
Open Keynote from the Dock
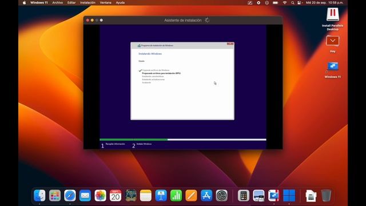[161, 195]
